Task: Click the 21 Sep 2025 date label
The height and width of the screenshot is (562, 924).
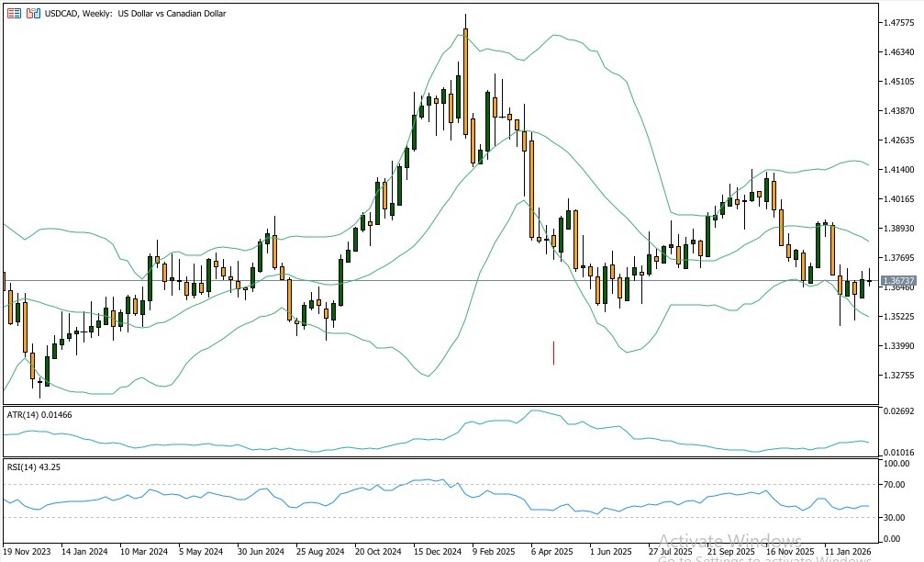Action: click(729, 552)
